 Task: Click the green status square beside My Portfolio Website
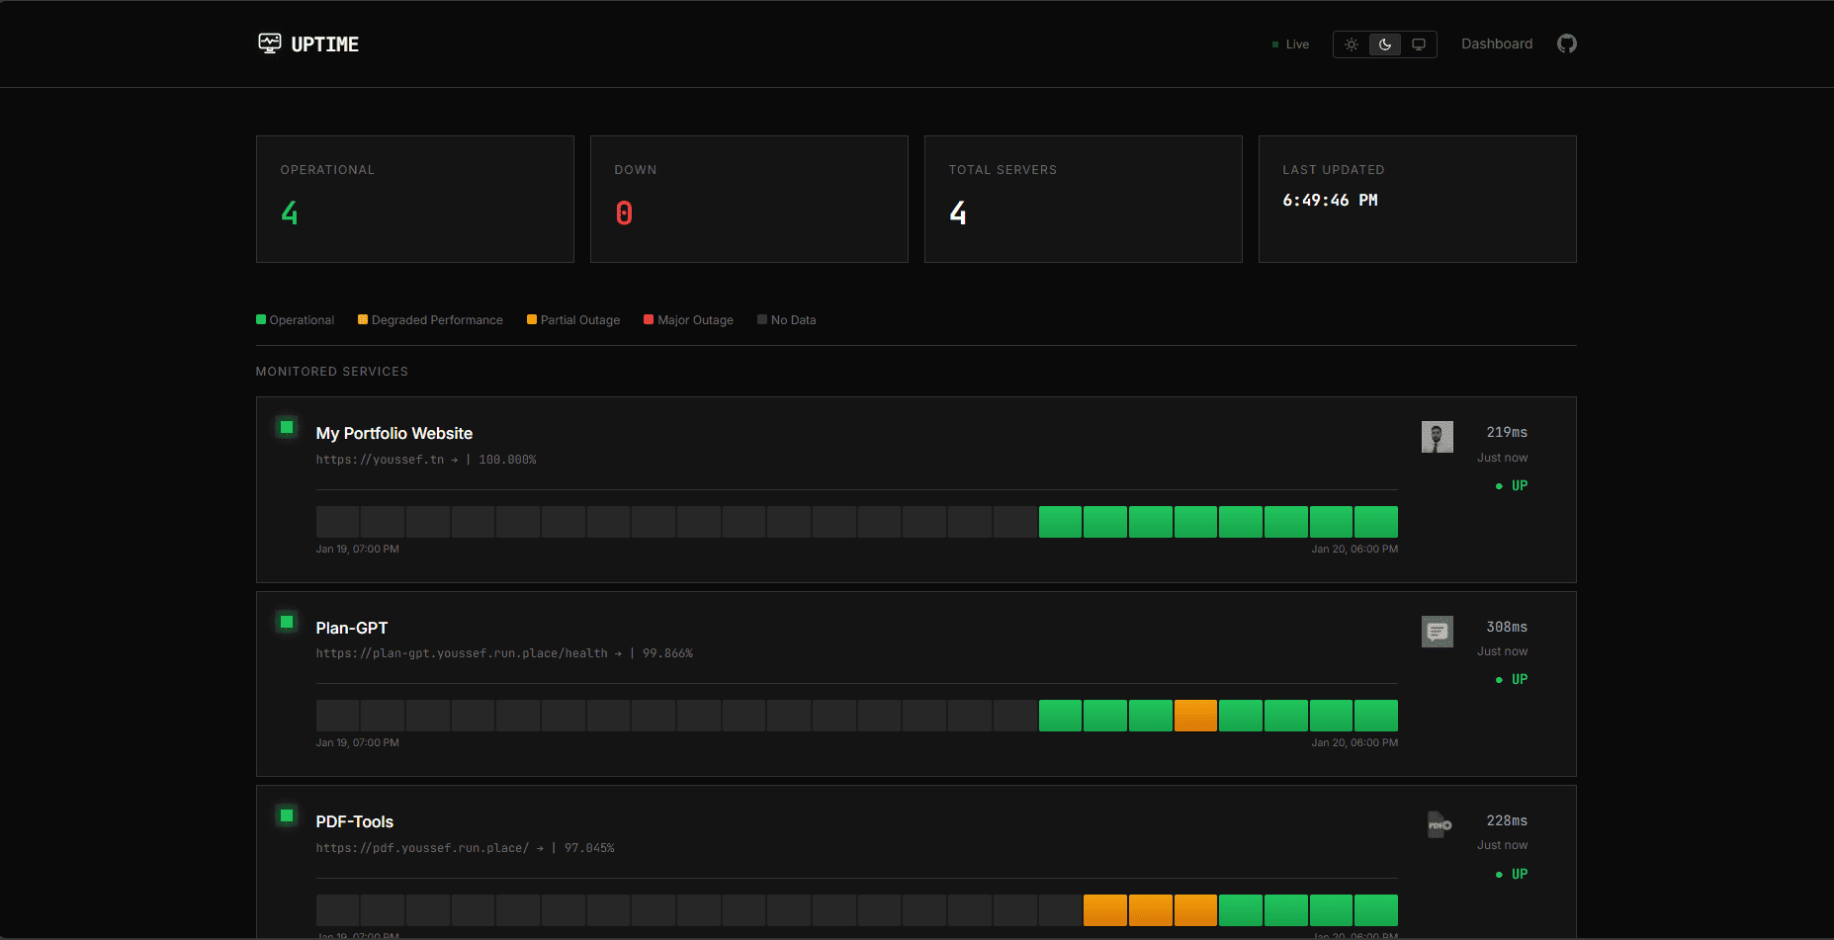pos(286,427)
